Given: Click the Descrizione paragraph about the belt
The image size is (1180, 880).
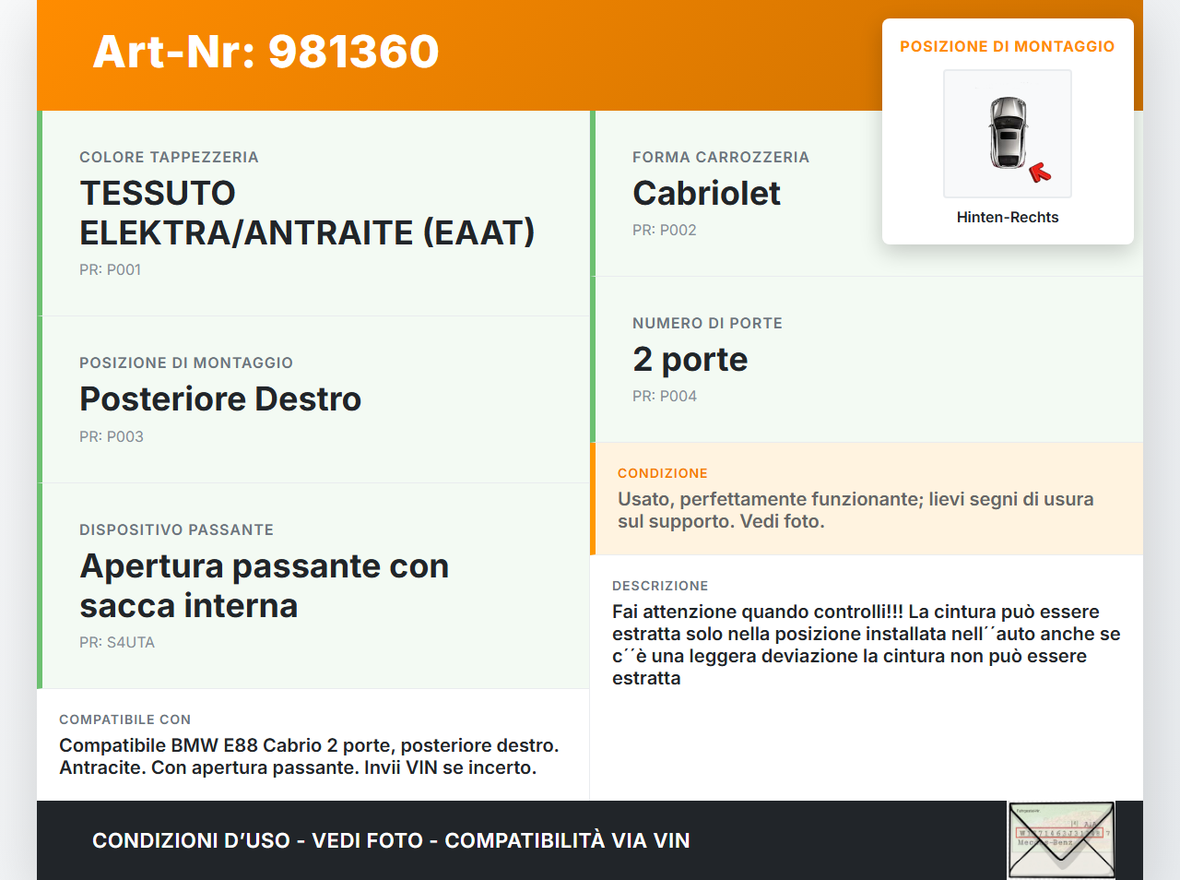Looking at the screenshot, I should (866, 645).
